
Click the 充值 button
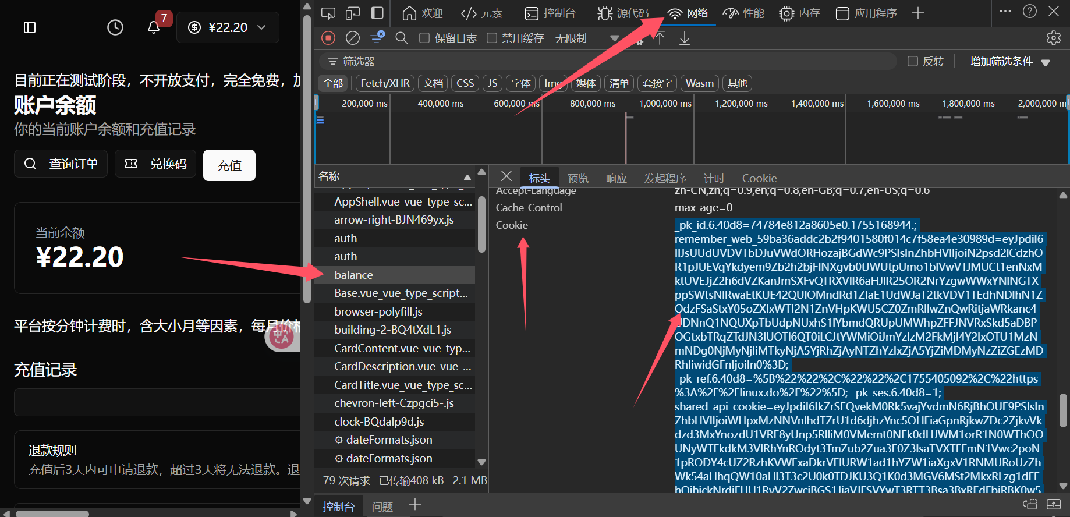tap(229, 165)
